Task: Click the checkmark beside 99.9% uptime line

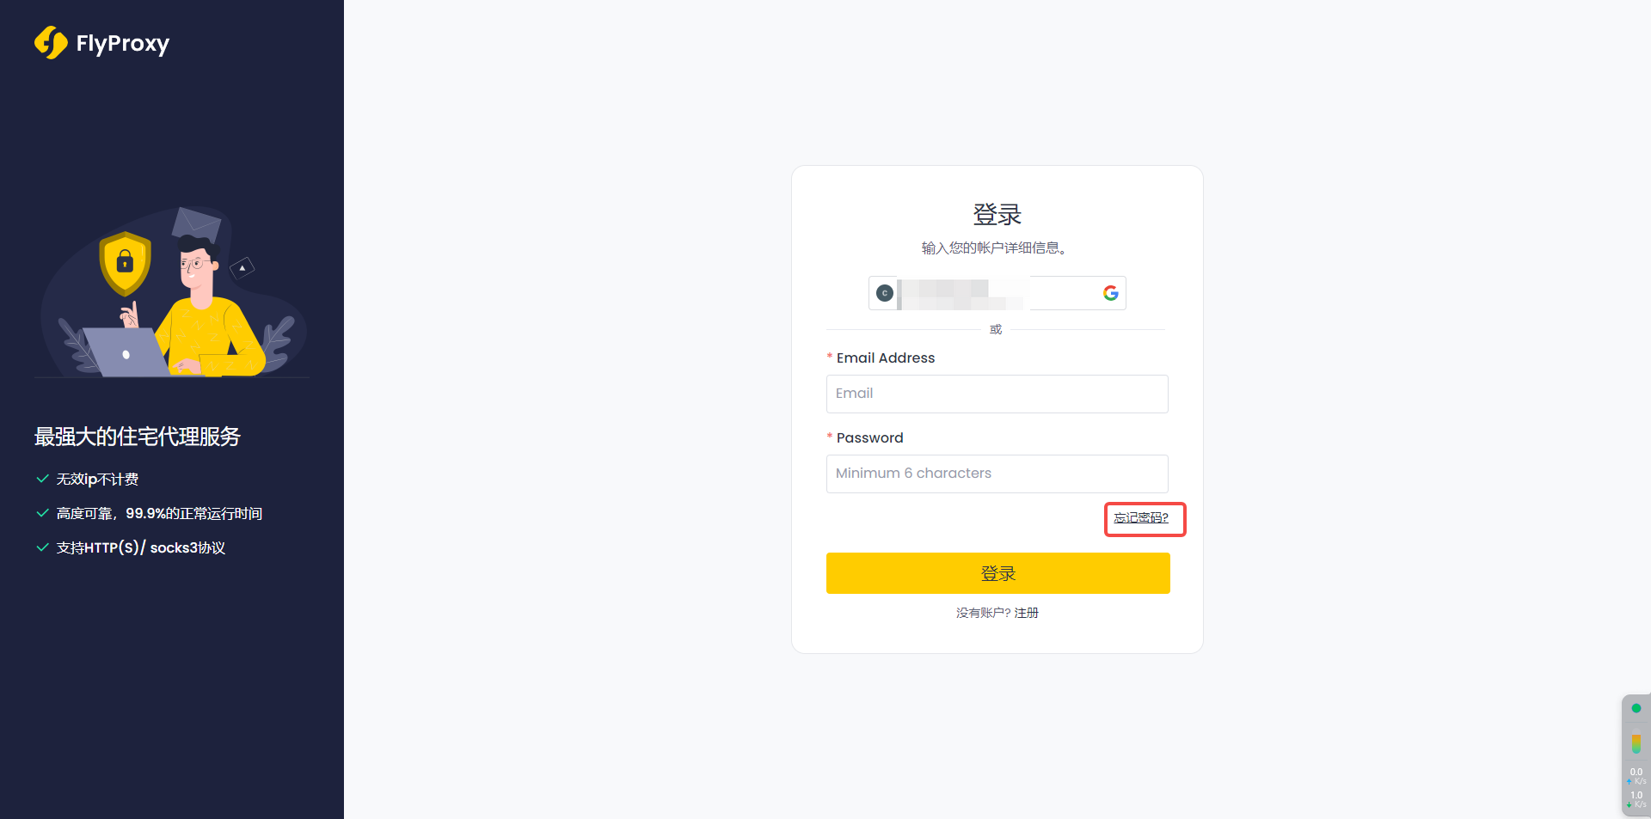Action: pyautogui.click(x=42, y=513)
